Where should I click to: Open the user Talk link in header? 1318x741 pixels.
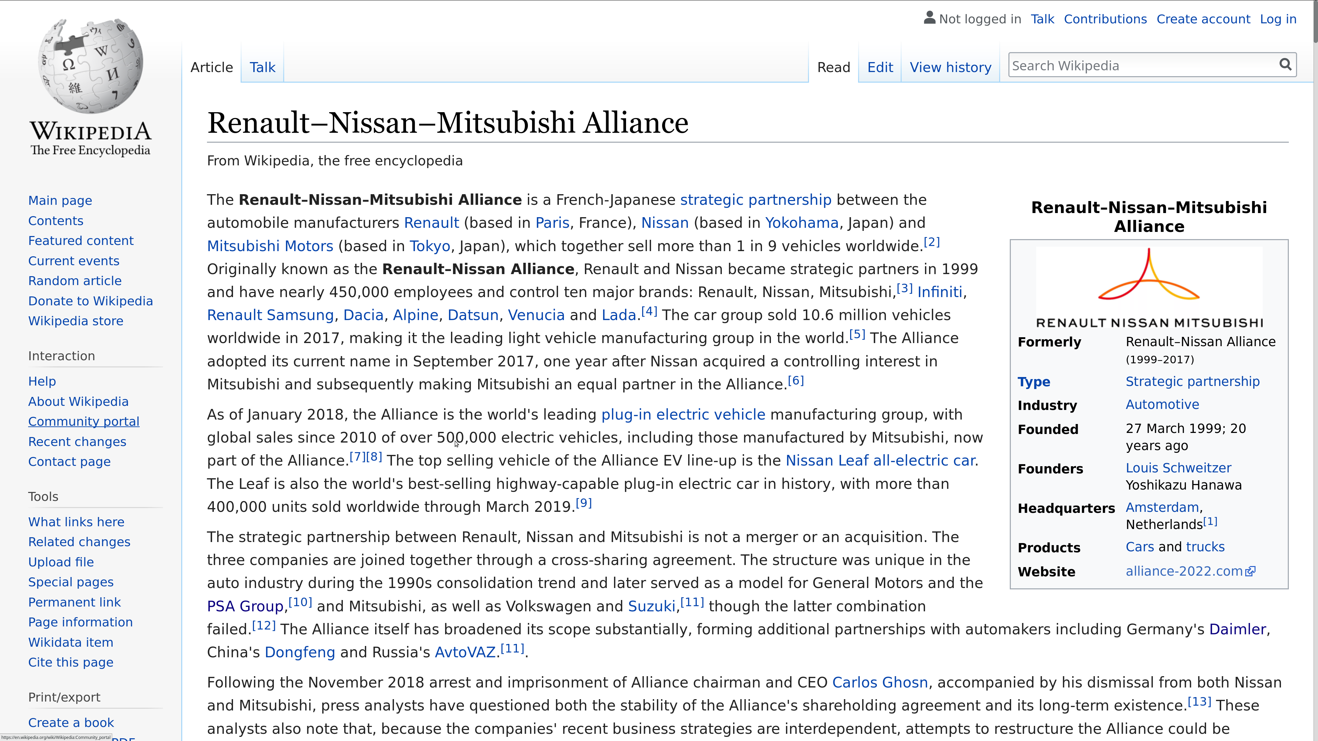click(x=1042, y=20)
